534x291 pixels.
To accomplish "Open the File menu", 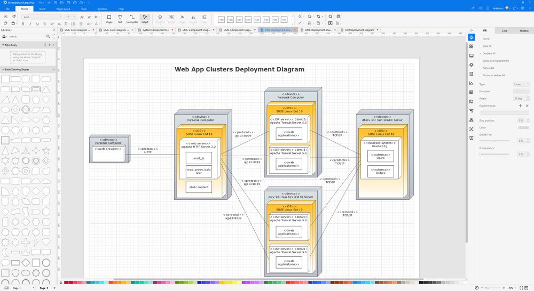I will click(x=7, y=9).
